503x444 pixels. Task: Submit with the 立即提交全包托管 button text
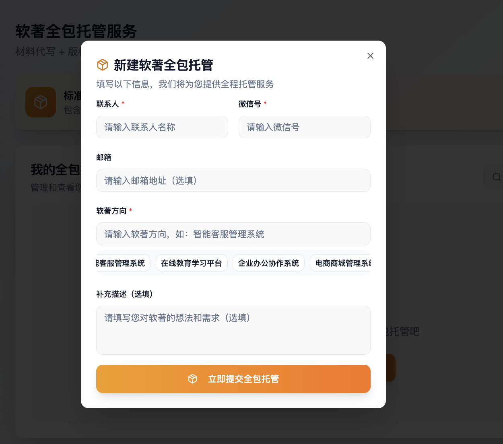pos(243,379)
